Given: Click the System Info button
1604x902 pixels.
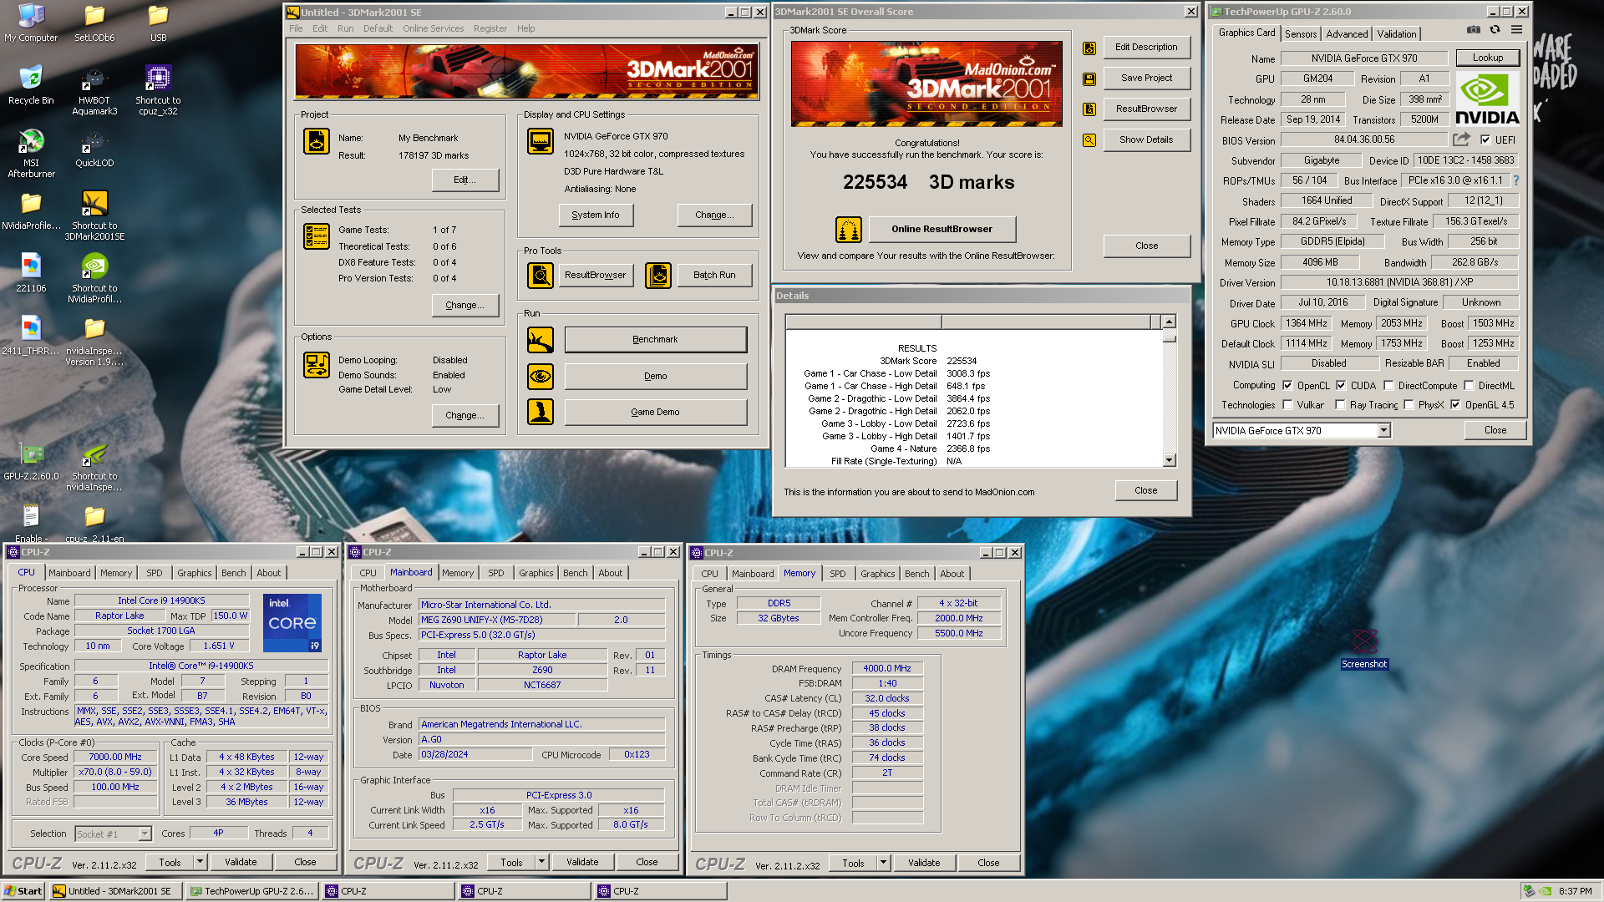Looking at the screenshot, I should pyautogui.click(x=596, y=215).
